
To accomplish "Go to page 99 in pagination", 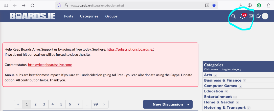I will click(96, 104).
